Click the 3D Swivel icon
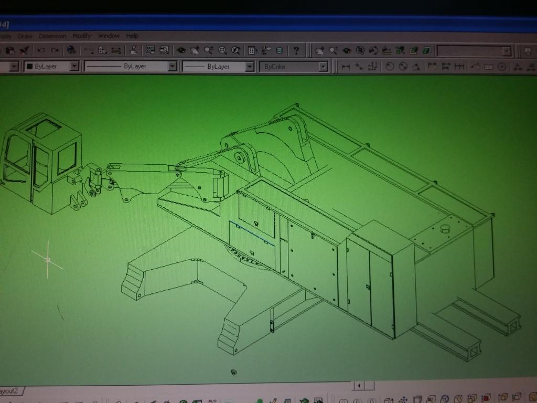The image size is (537, 403). (x=373, y=51)
